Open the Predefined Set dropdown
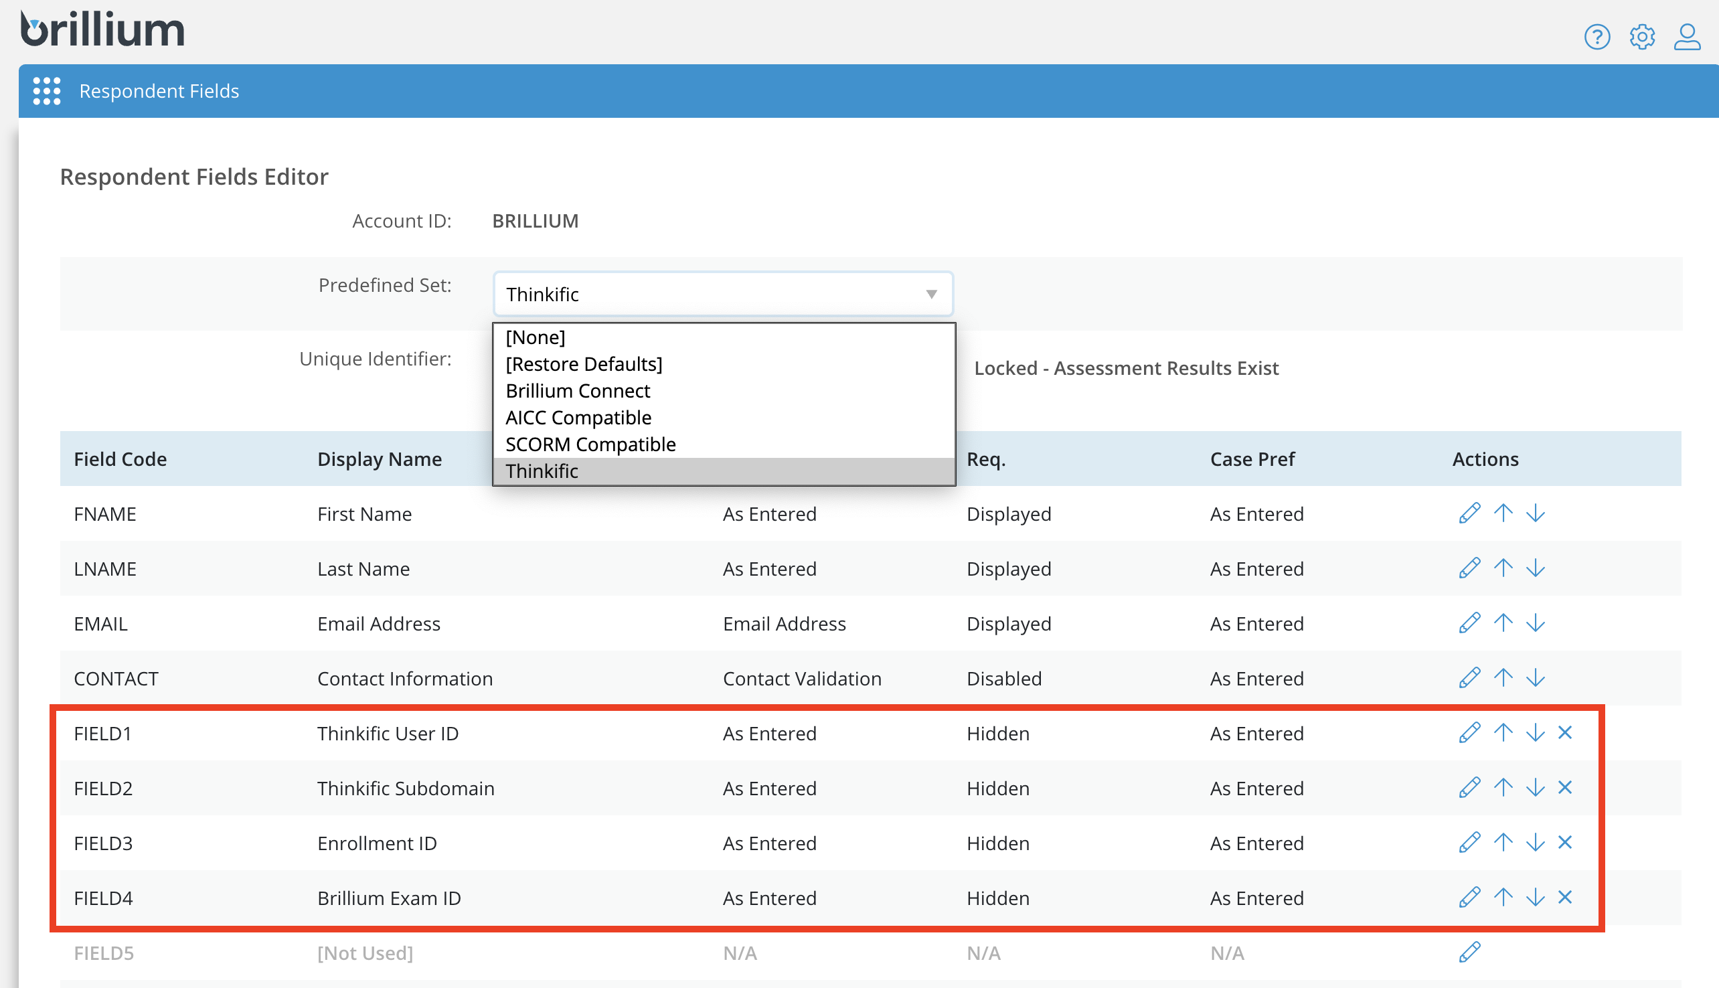Image resolution: width=1719 pixels, height=988 pixels. point(723,295)
